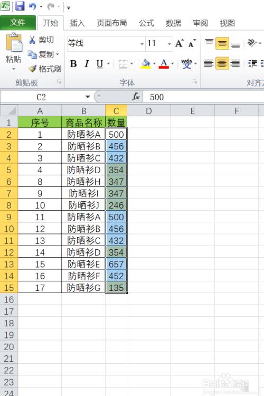Click header cell 序号
This screenshot has width=264, height=396.
pyautogui.click(x=40, y=122)
